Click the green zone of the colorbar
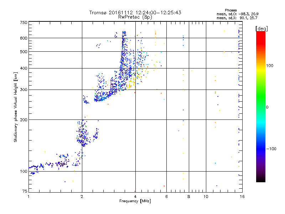The height and width of the screenshot is (214, 285). 261,96
